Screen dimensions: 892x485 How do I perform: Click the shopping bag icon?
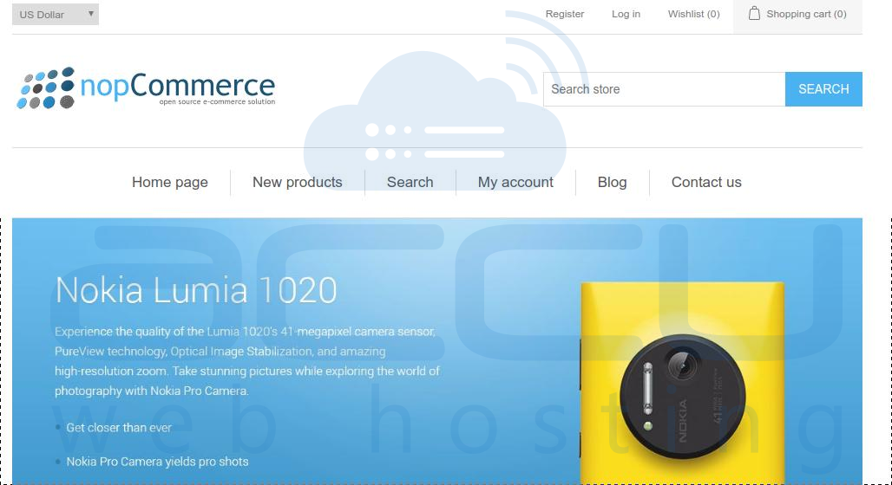pos(754,14)
